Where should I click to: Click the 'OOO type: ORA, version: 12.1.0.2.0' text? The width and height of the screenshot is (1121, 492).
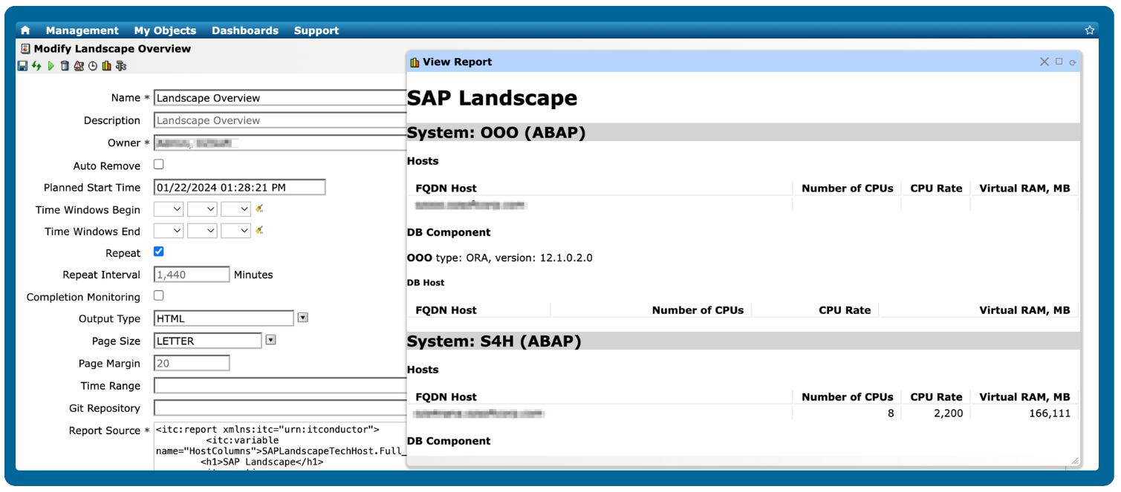click(499, 258)
